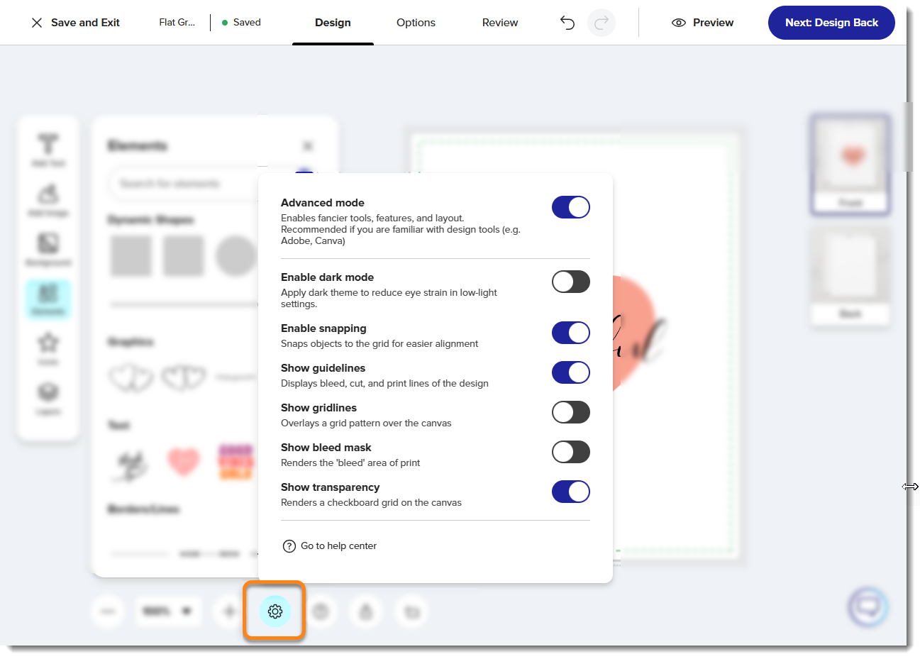Click the redo arrow icon
920x659 pixels.
click(602, 23)
